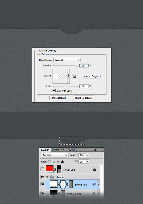Click the Lock all padlock icon
143x204 pixels.
point(62,162)
